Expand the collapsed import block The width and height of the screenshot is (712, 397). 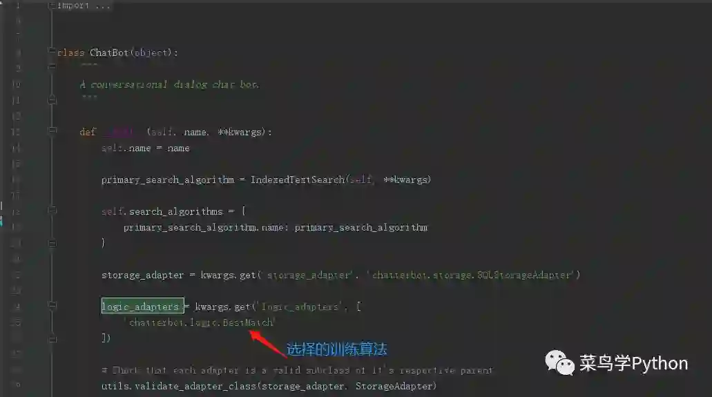point(52,6)
